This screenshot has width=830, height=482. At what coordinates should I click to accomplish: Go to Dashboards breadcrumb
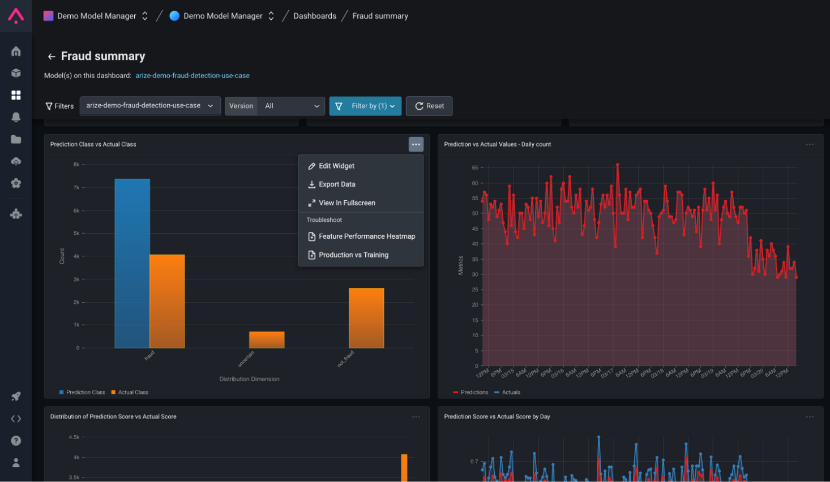(x=315, y=16)
